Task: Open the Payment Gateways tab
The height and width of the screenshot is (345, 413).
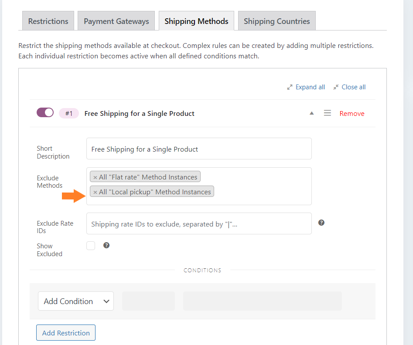Action: (116, 21)
